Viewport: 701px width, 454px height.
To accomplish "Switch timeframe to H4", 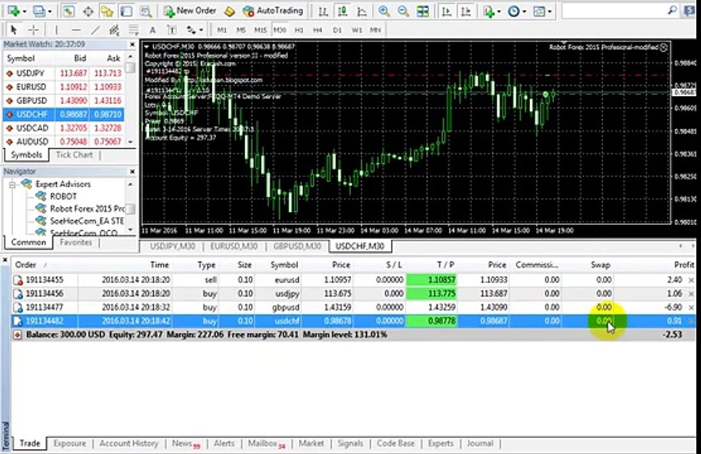I will pyautogui.click(x=318, y=30).
